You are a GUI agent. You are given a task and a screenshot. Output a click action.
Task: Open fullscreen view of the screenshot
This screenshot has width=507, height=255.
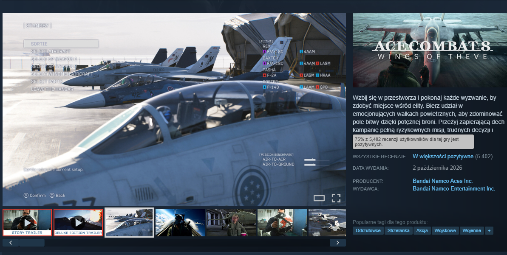click(x=336, y=198)
